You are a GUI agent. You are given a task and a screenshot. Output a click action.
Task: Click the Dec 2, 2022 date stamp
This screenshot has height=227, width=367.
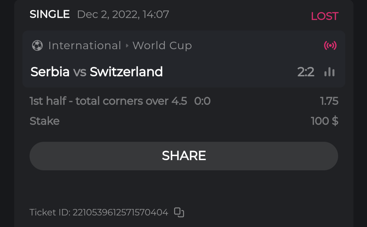pos(123,14)
